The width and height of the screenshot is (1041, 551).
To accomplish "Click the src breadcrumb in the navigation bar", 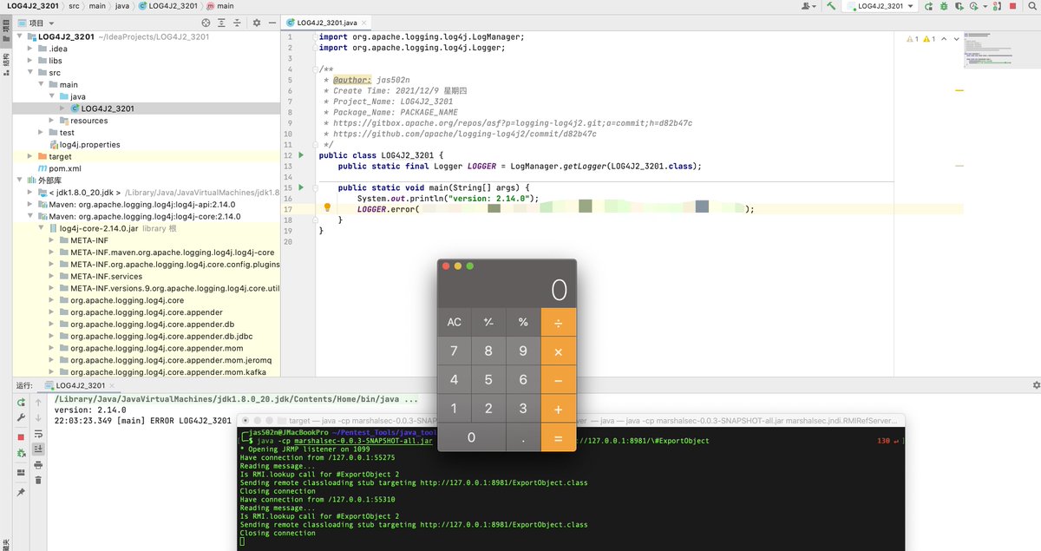I will [74, 6].
